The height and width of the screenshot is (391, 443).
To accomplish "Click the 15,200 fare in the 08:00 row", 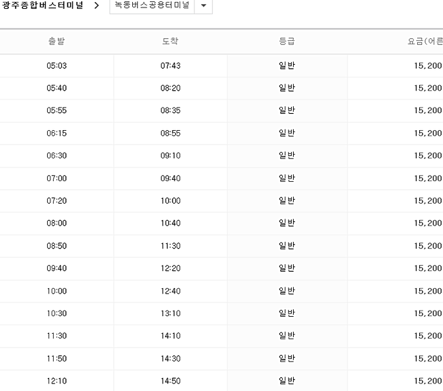I will 428,223.
